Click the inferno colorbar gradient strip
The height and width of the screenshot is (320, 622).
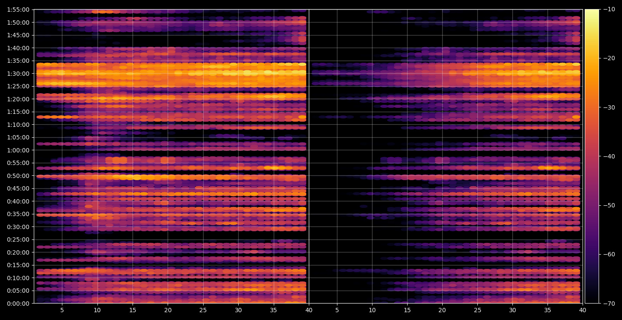coord(592,156)
